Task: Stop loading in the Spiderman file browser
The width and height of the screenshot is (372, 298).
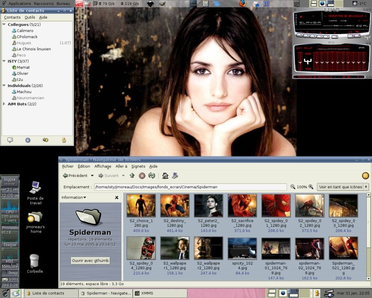Action: 142,176
